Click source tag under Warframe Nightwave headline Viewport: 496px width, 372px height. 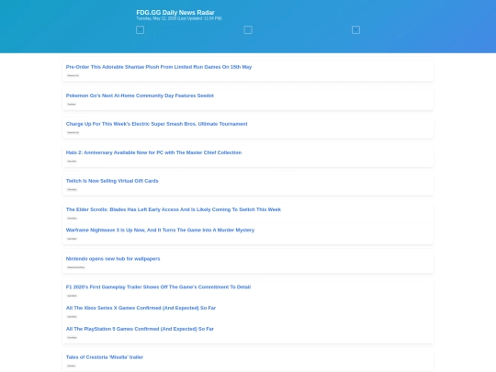(72, 239)
